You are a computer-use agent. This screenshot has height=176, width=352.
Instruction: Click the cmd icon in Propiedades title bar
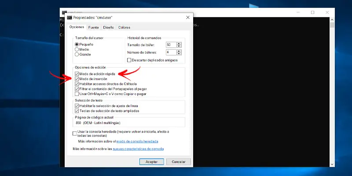coord(70,18)
